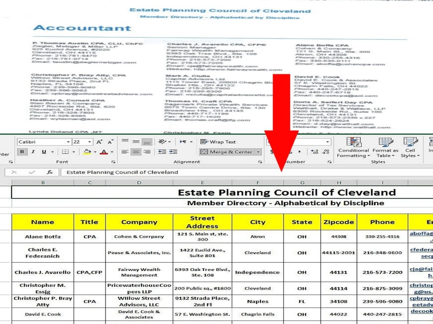Center the cell text horizontally
433x324 pixels.
pyautogui.click(x=136, y=152)
